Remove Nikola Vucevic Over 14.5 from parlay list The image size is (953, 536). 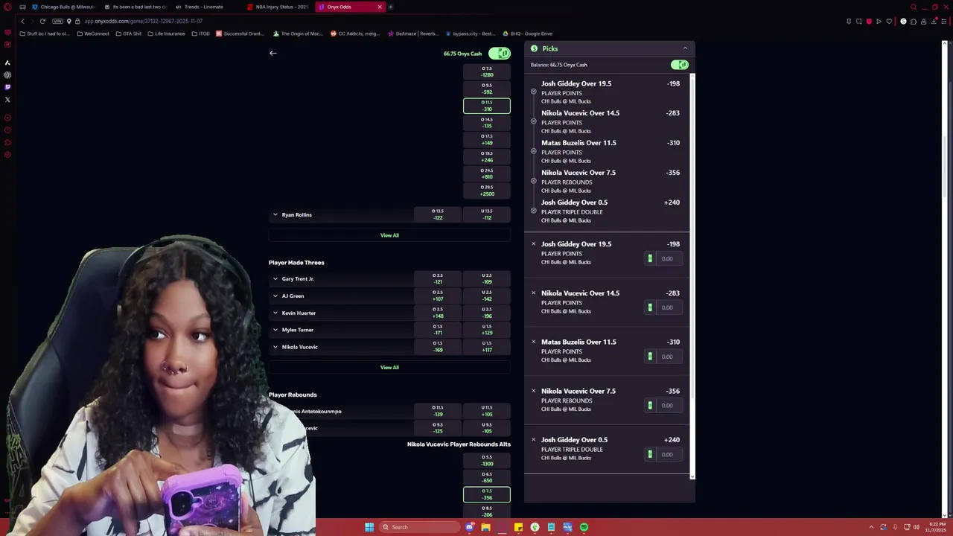pyautogui.click(x=533, y=121)
